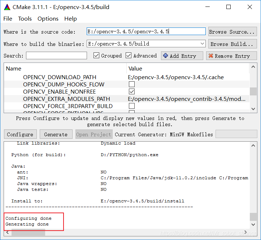Image resolution: width=261 pixels, height=240 pixels.
Task: Click the CMake logo in title bar
Action: pyautogui.click(x=7, y=7)
